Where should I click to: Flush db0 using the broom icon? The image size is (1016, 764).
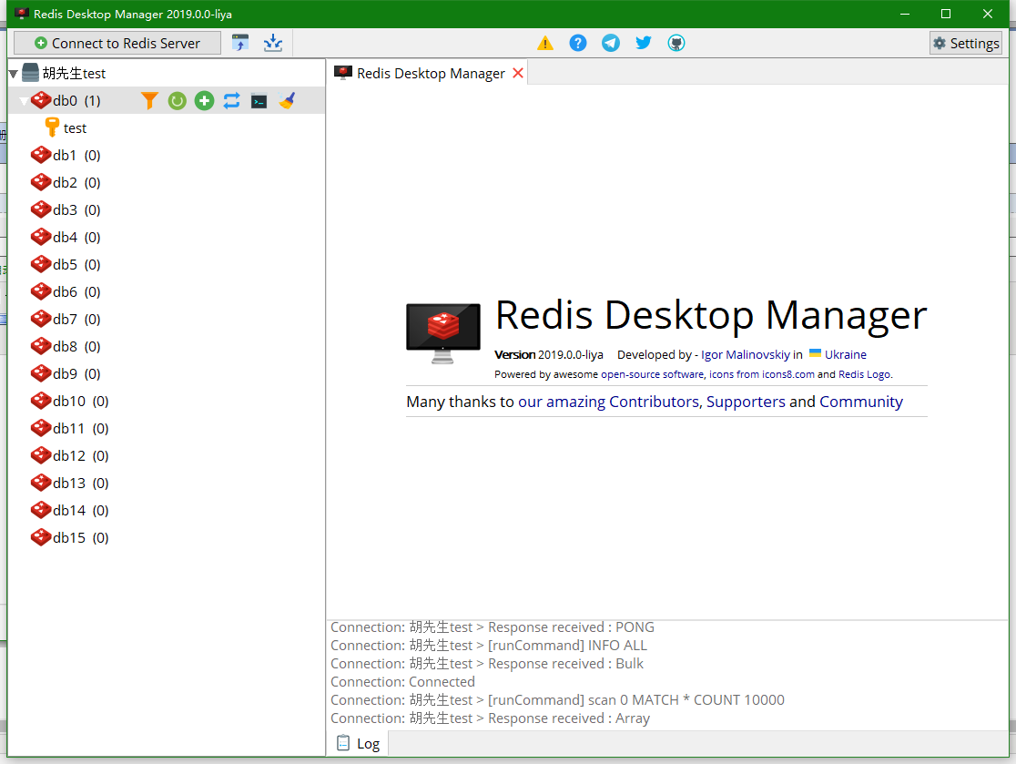click(x=286, y=100)
